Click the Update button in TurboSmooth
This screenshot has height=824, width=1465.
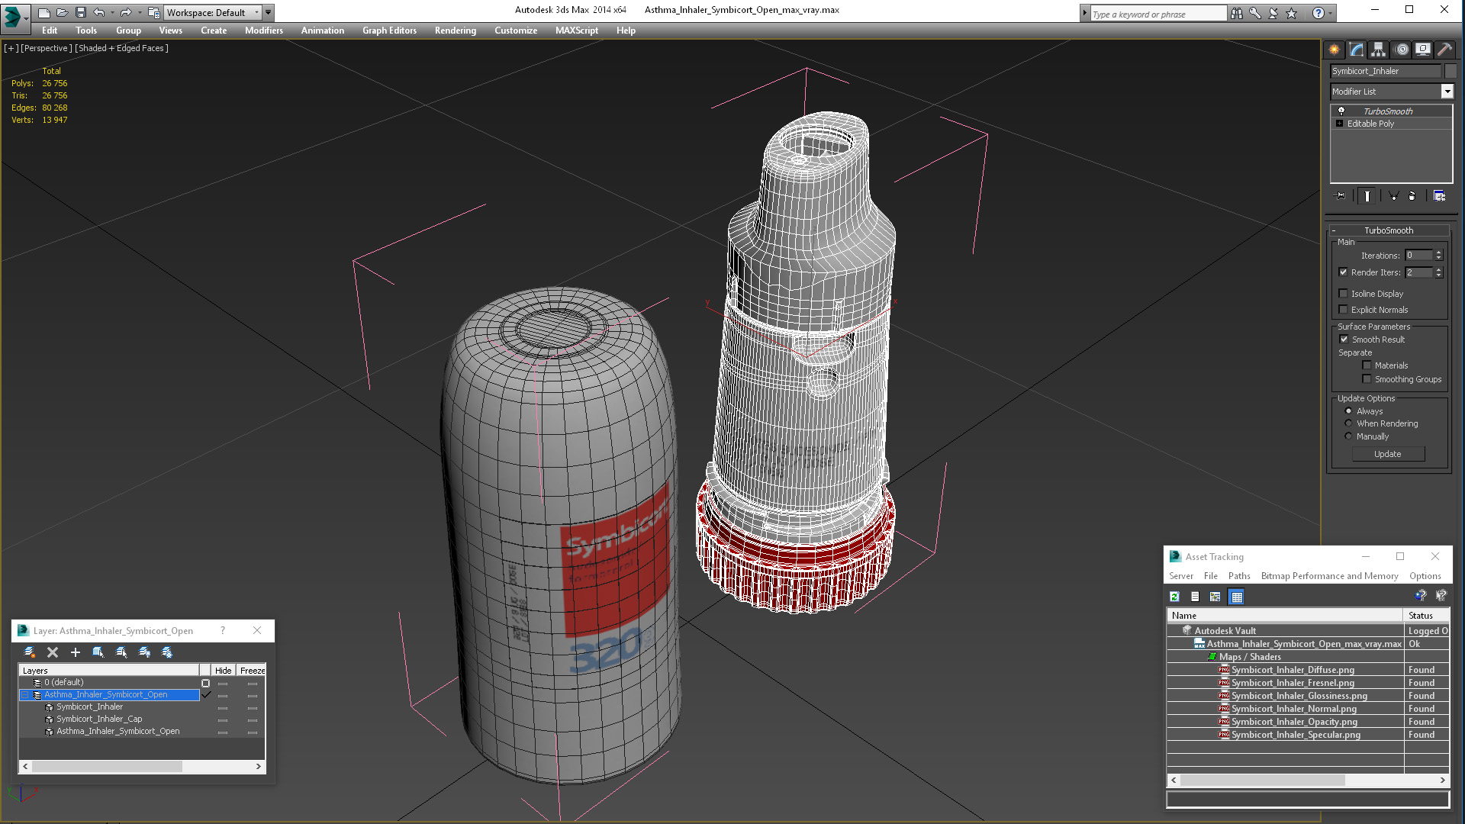1388,454
